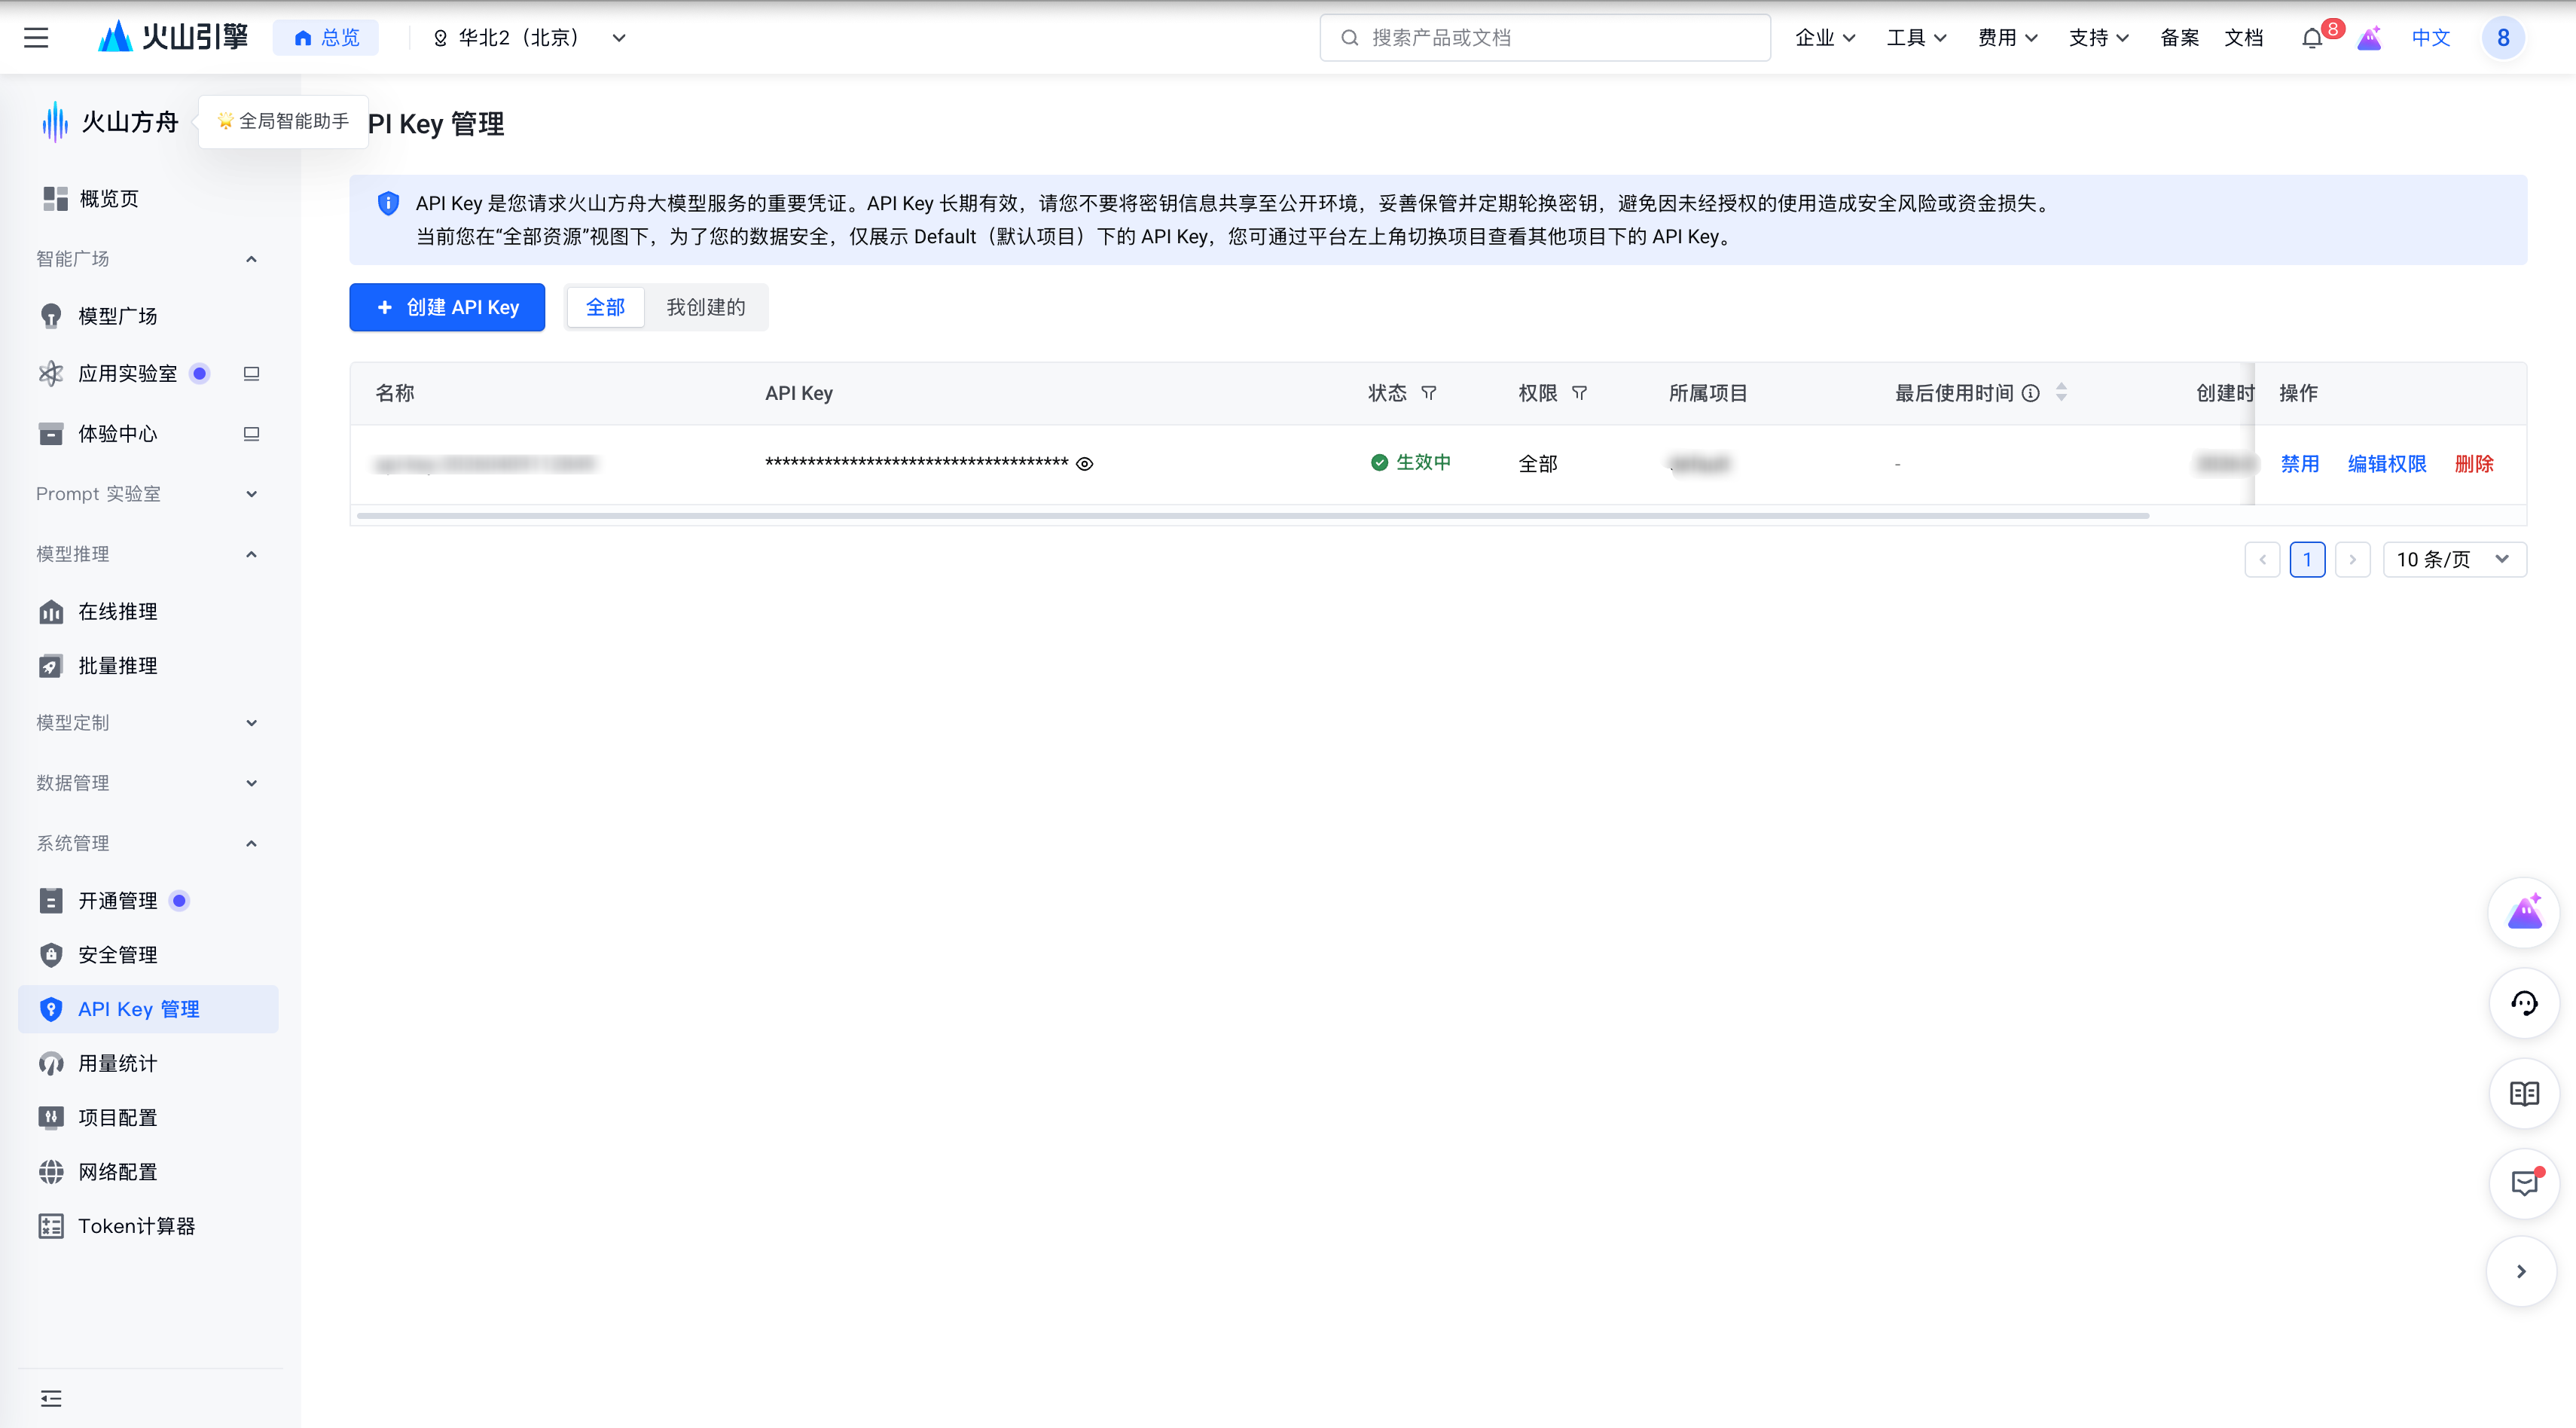Collapse the sidebar with bottom icon
The width and height of the screenshot is (2576, 1428).
click(51, 1398)
